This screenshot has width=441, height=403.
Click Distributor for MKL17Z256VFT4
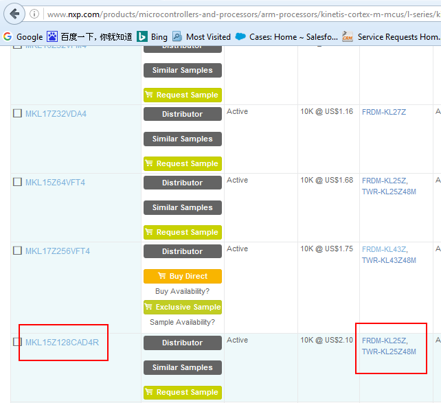tap(183, 251)
